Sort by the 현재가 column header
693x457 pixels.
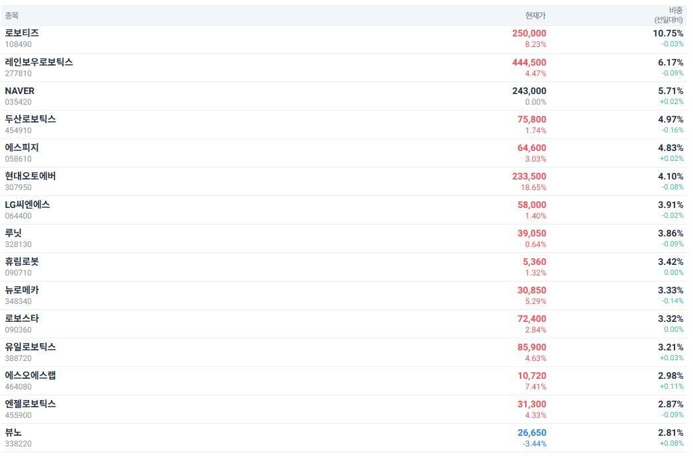[x=535, y=15]
